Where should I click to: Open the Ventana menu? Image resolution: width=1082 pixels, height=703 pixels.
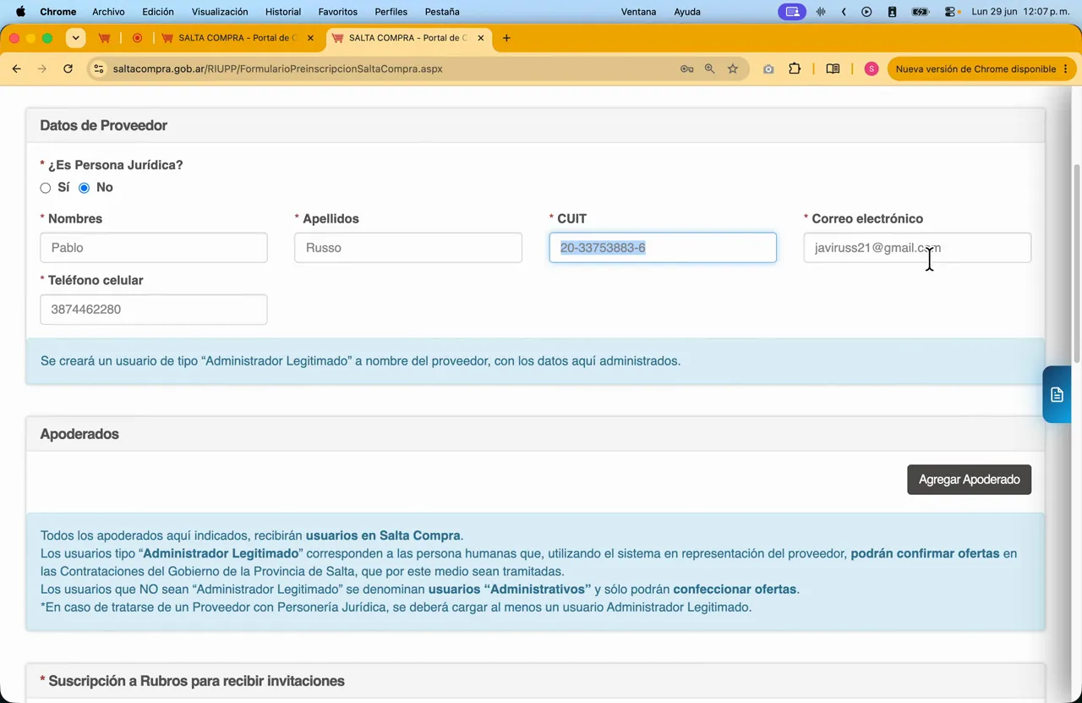[638, 12]
